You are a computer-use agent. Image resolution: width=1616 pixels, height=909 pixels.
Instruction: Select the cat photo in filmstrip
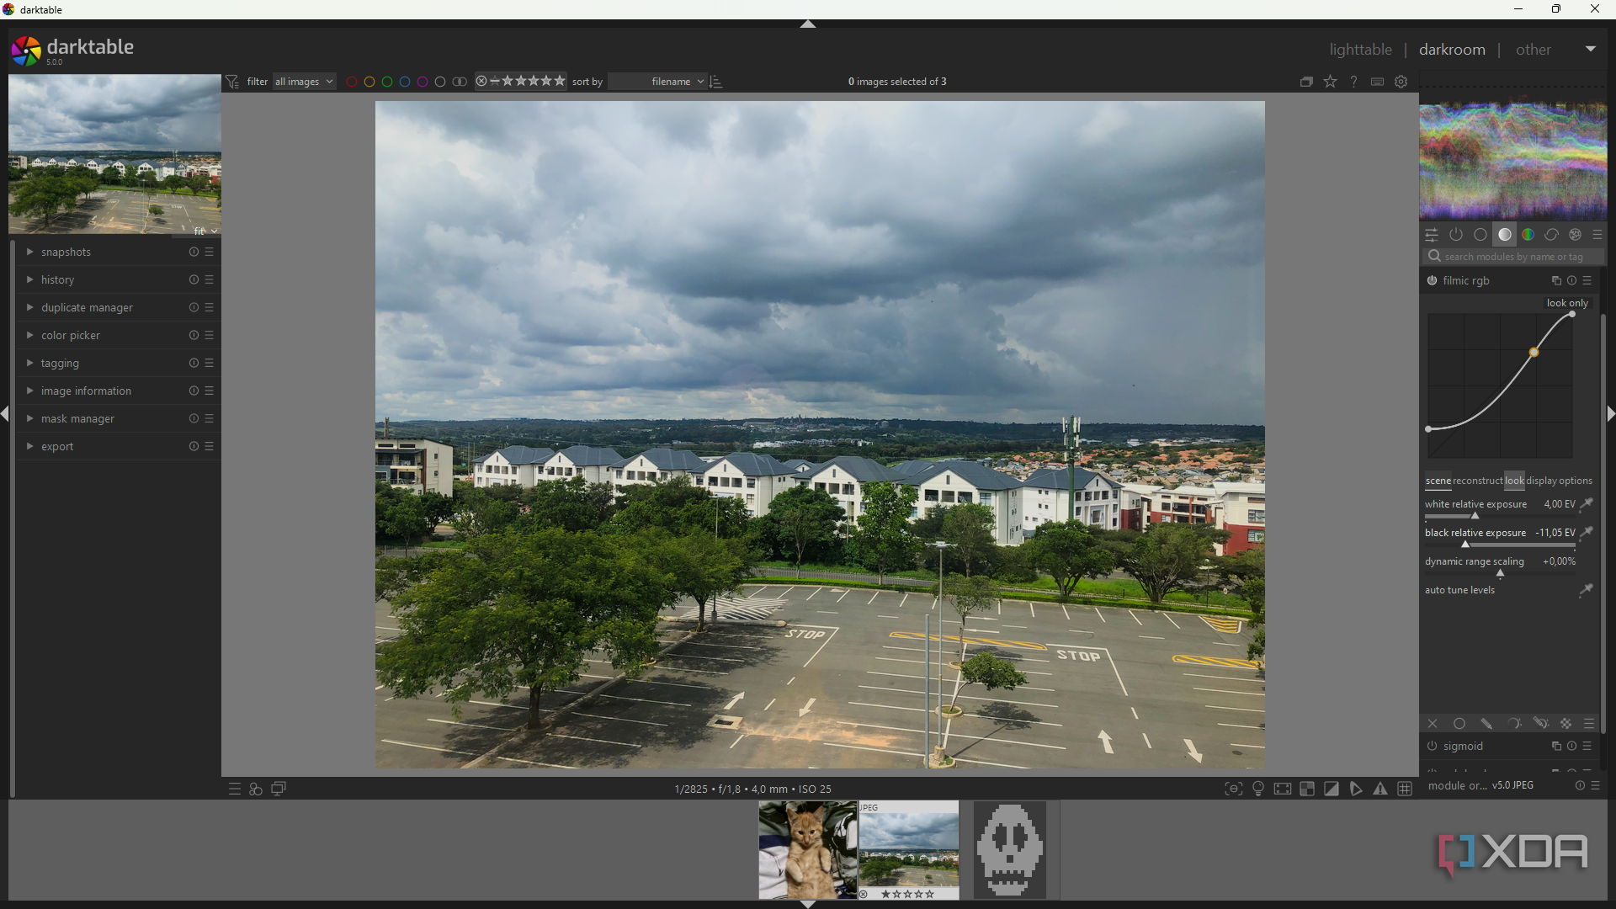pyautogui.click(x=808, y=850)
